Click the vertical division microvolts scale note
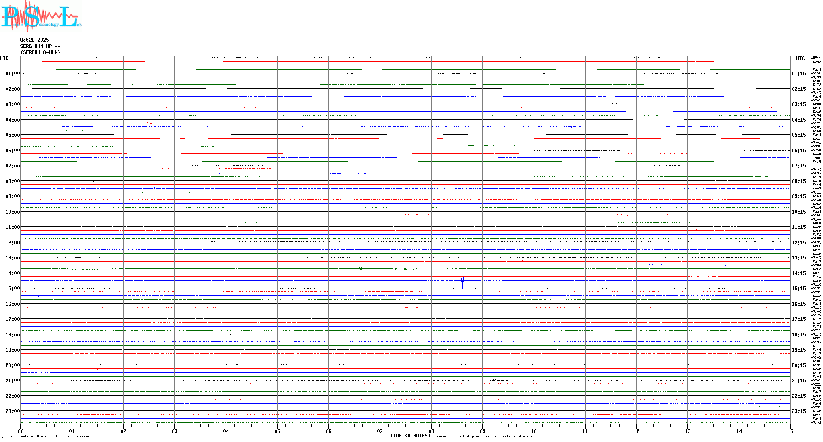This screenshot has width=823, height=442. (52, 436)
